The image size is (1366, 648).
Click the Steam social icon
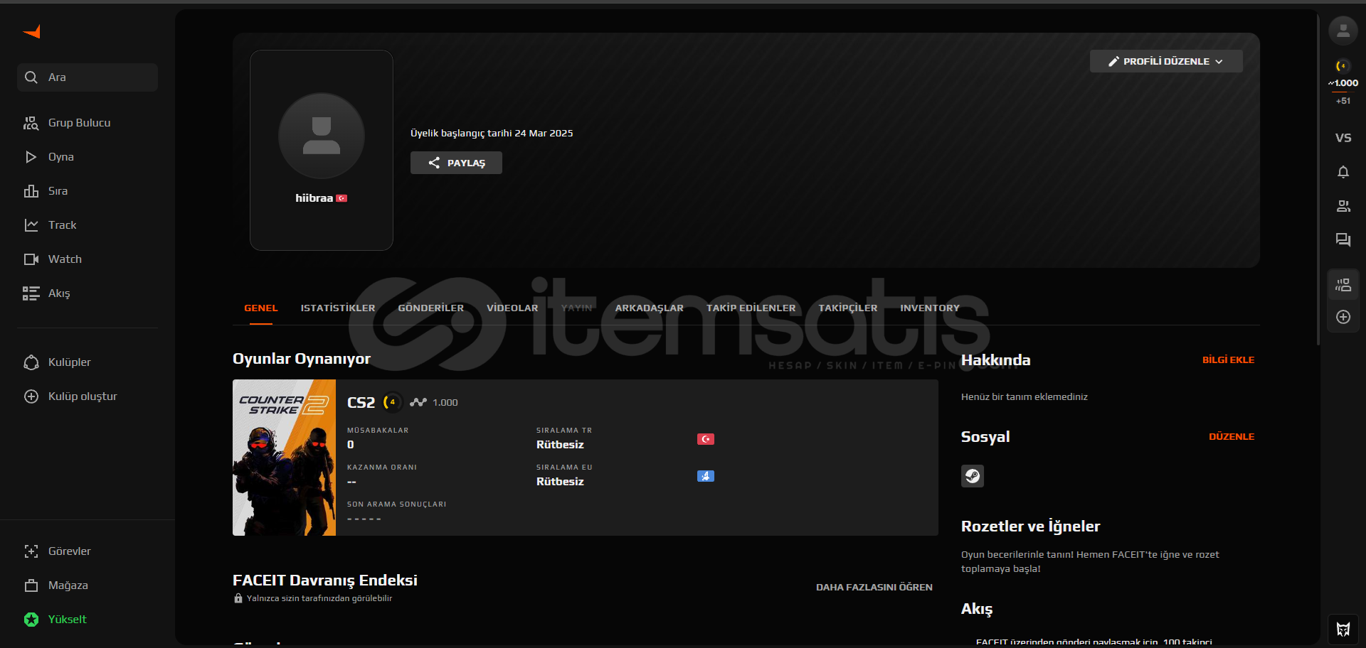coord(973,476)
